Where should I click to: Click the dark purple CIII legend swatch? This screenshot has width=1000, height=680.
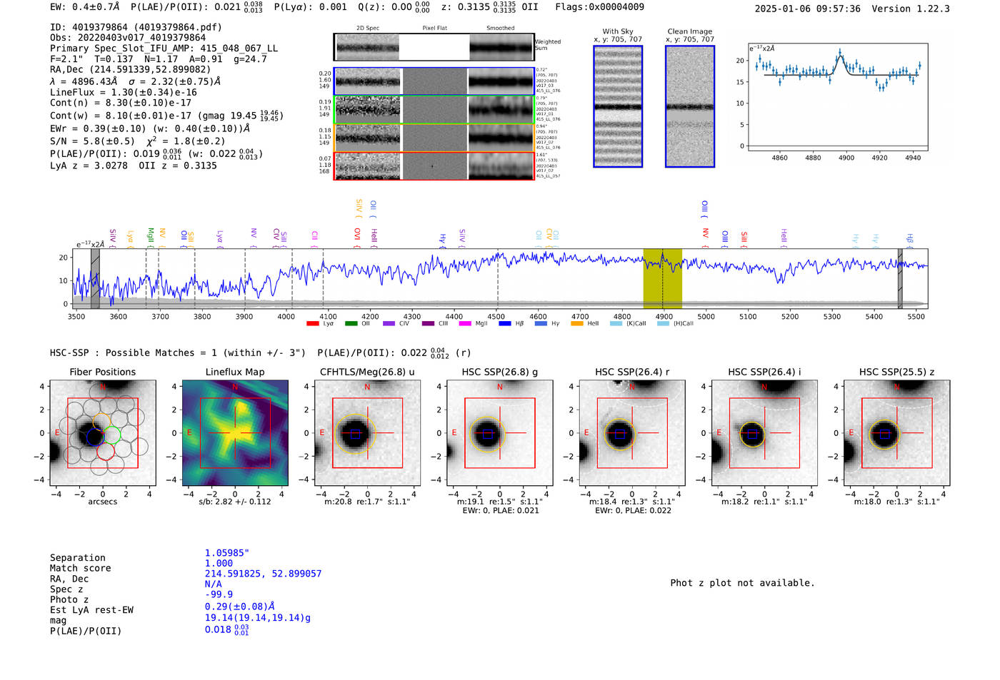pos(428,324)
